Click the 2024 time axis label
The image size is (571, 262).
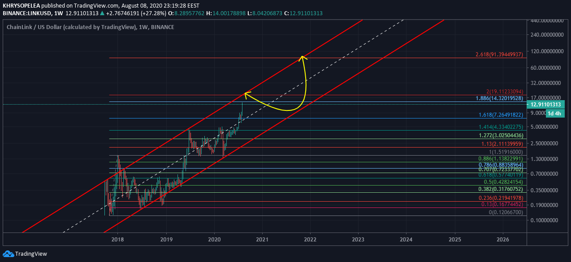click(407, 239)
